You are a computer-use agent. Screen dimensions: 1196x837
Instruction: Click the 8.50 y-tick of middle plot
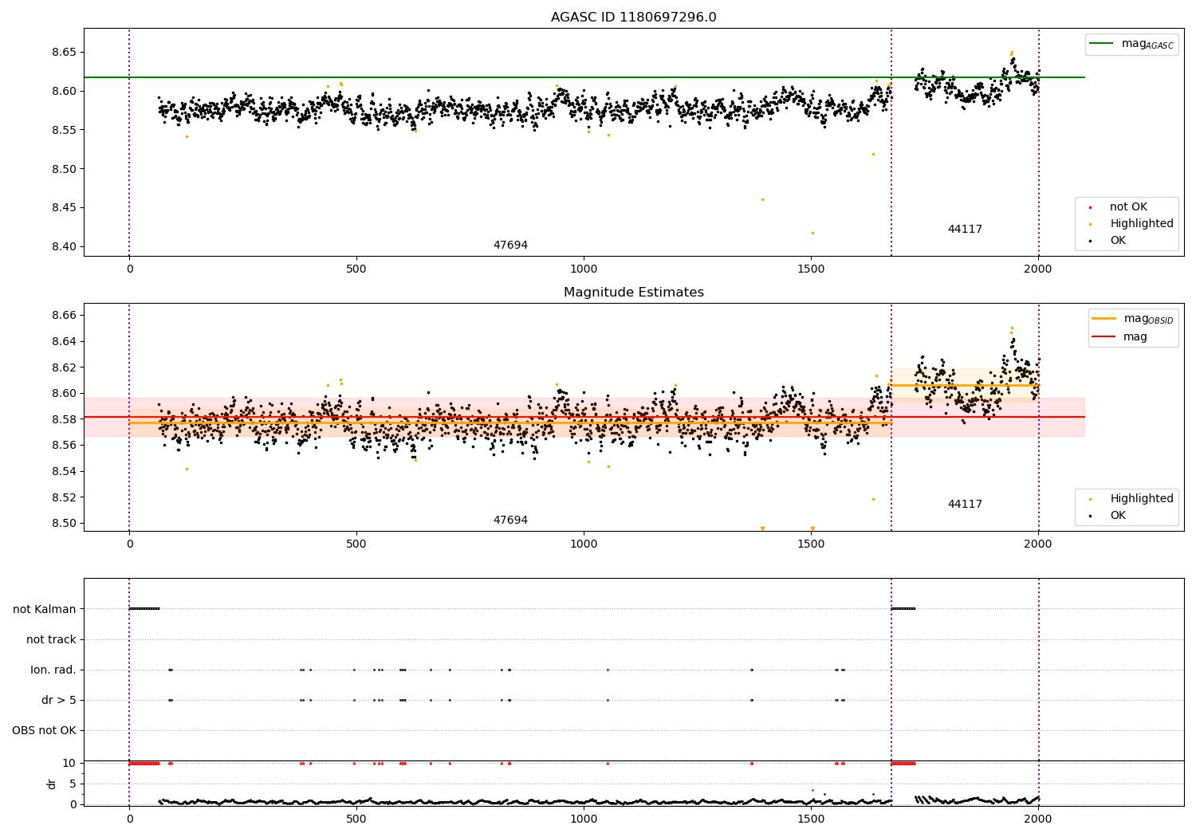[x=64, y=524]
